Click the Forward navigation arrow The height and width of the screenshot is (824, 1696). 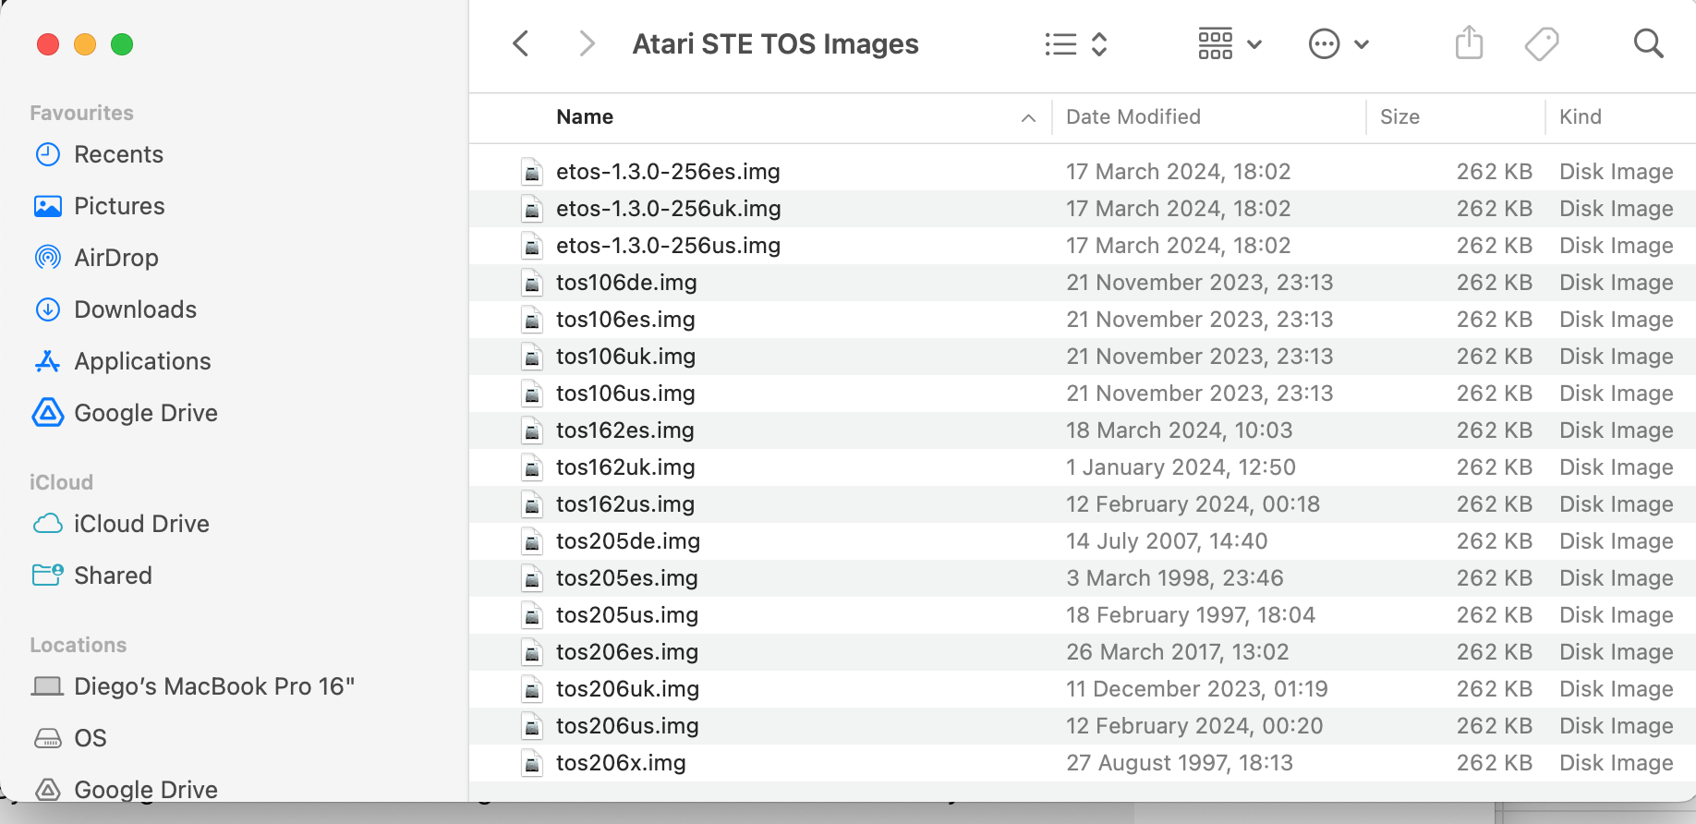[586, 43]
